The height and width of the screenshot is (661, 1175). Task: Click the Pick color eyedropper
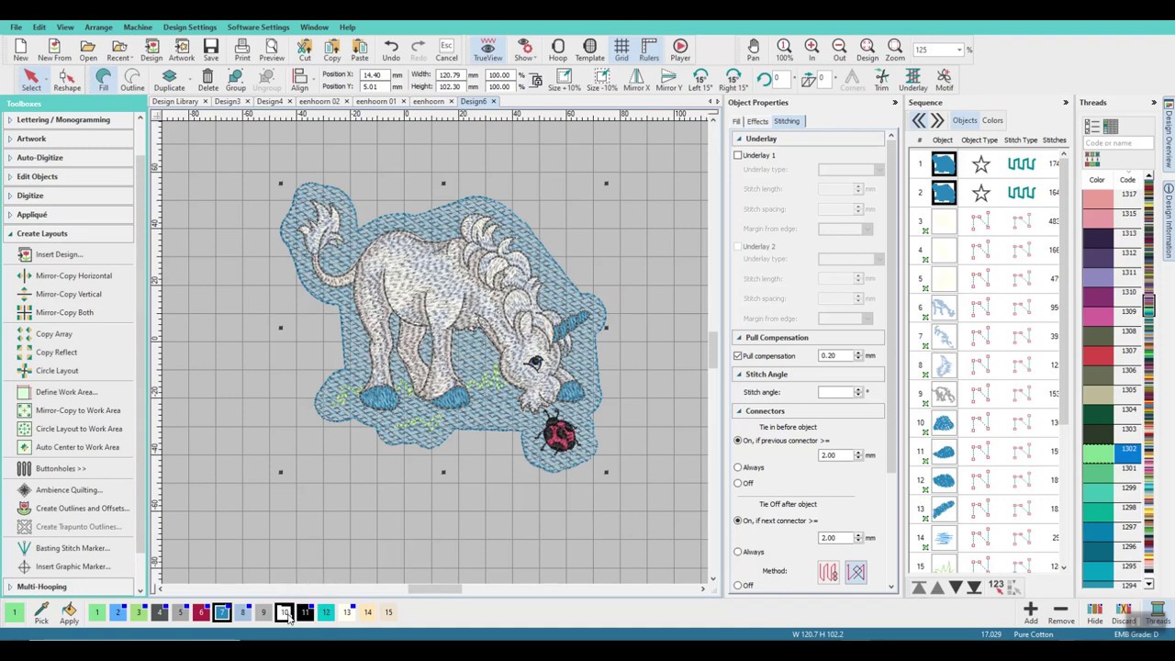tap(41, 613)
